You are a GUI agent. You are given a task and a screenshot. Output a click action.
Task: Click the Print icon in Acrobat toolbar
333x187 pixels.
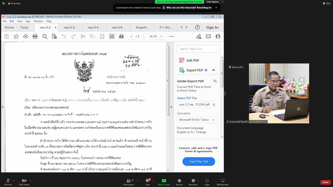pyautogui.click(x=35, y=37)
